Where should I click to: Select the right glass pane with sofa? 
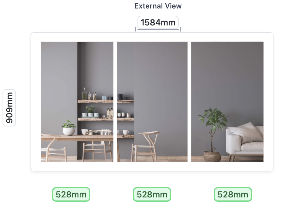click(x=227, y=102)
